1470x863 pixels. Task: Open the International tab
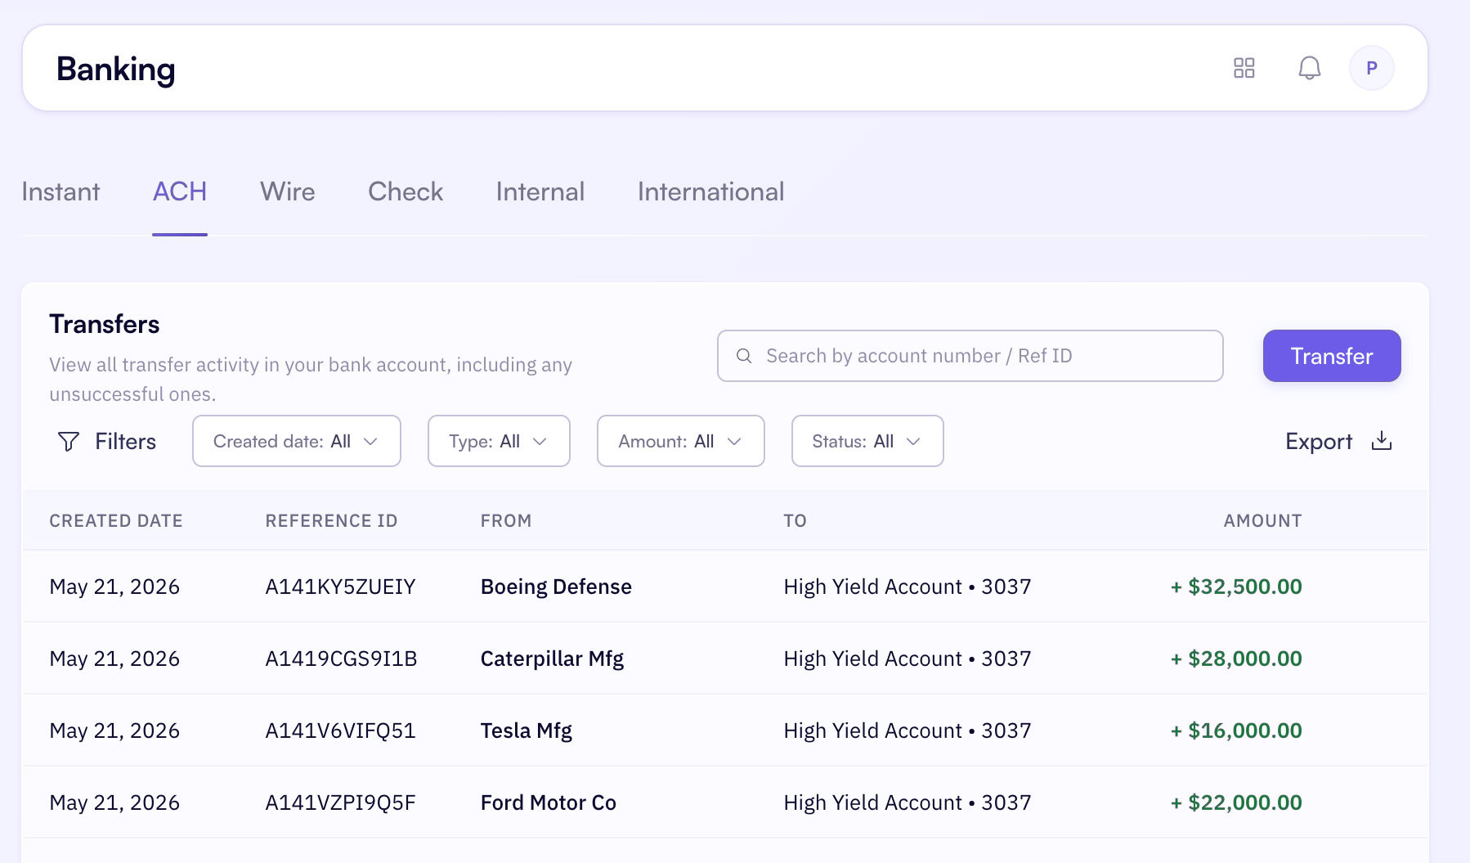tap(711, 191)
